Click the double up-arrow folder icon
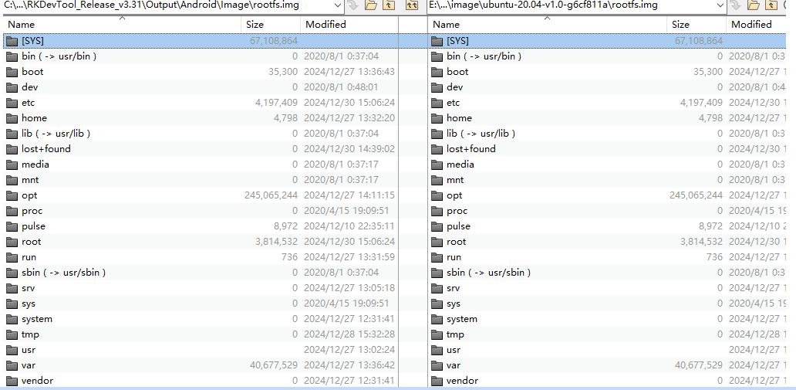This screenshot has height=390, width=796. [412, 5]
